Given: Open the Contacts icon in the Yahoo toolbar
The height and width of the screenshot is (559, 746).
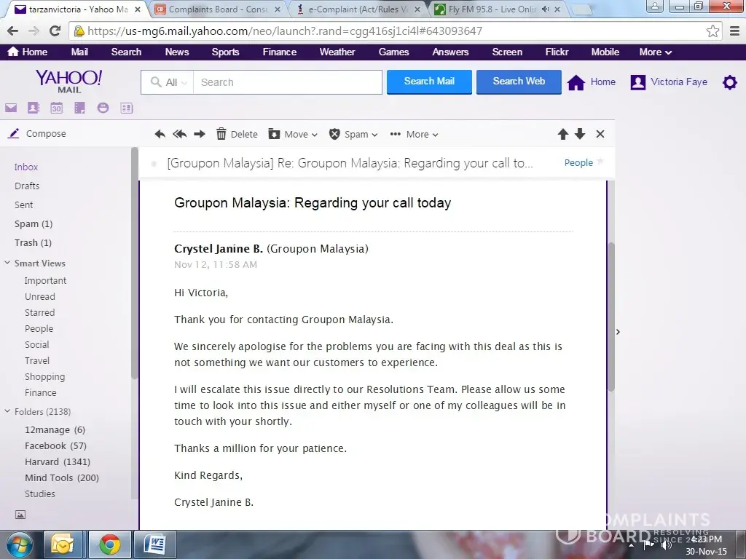Looking at the screenshot, I should click(x=33, y=108).
